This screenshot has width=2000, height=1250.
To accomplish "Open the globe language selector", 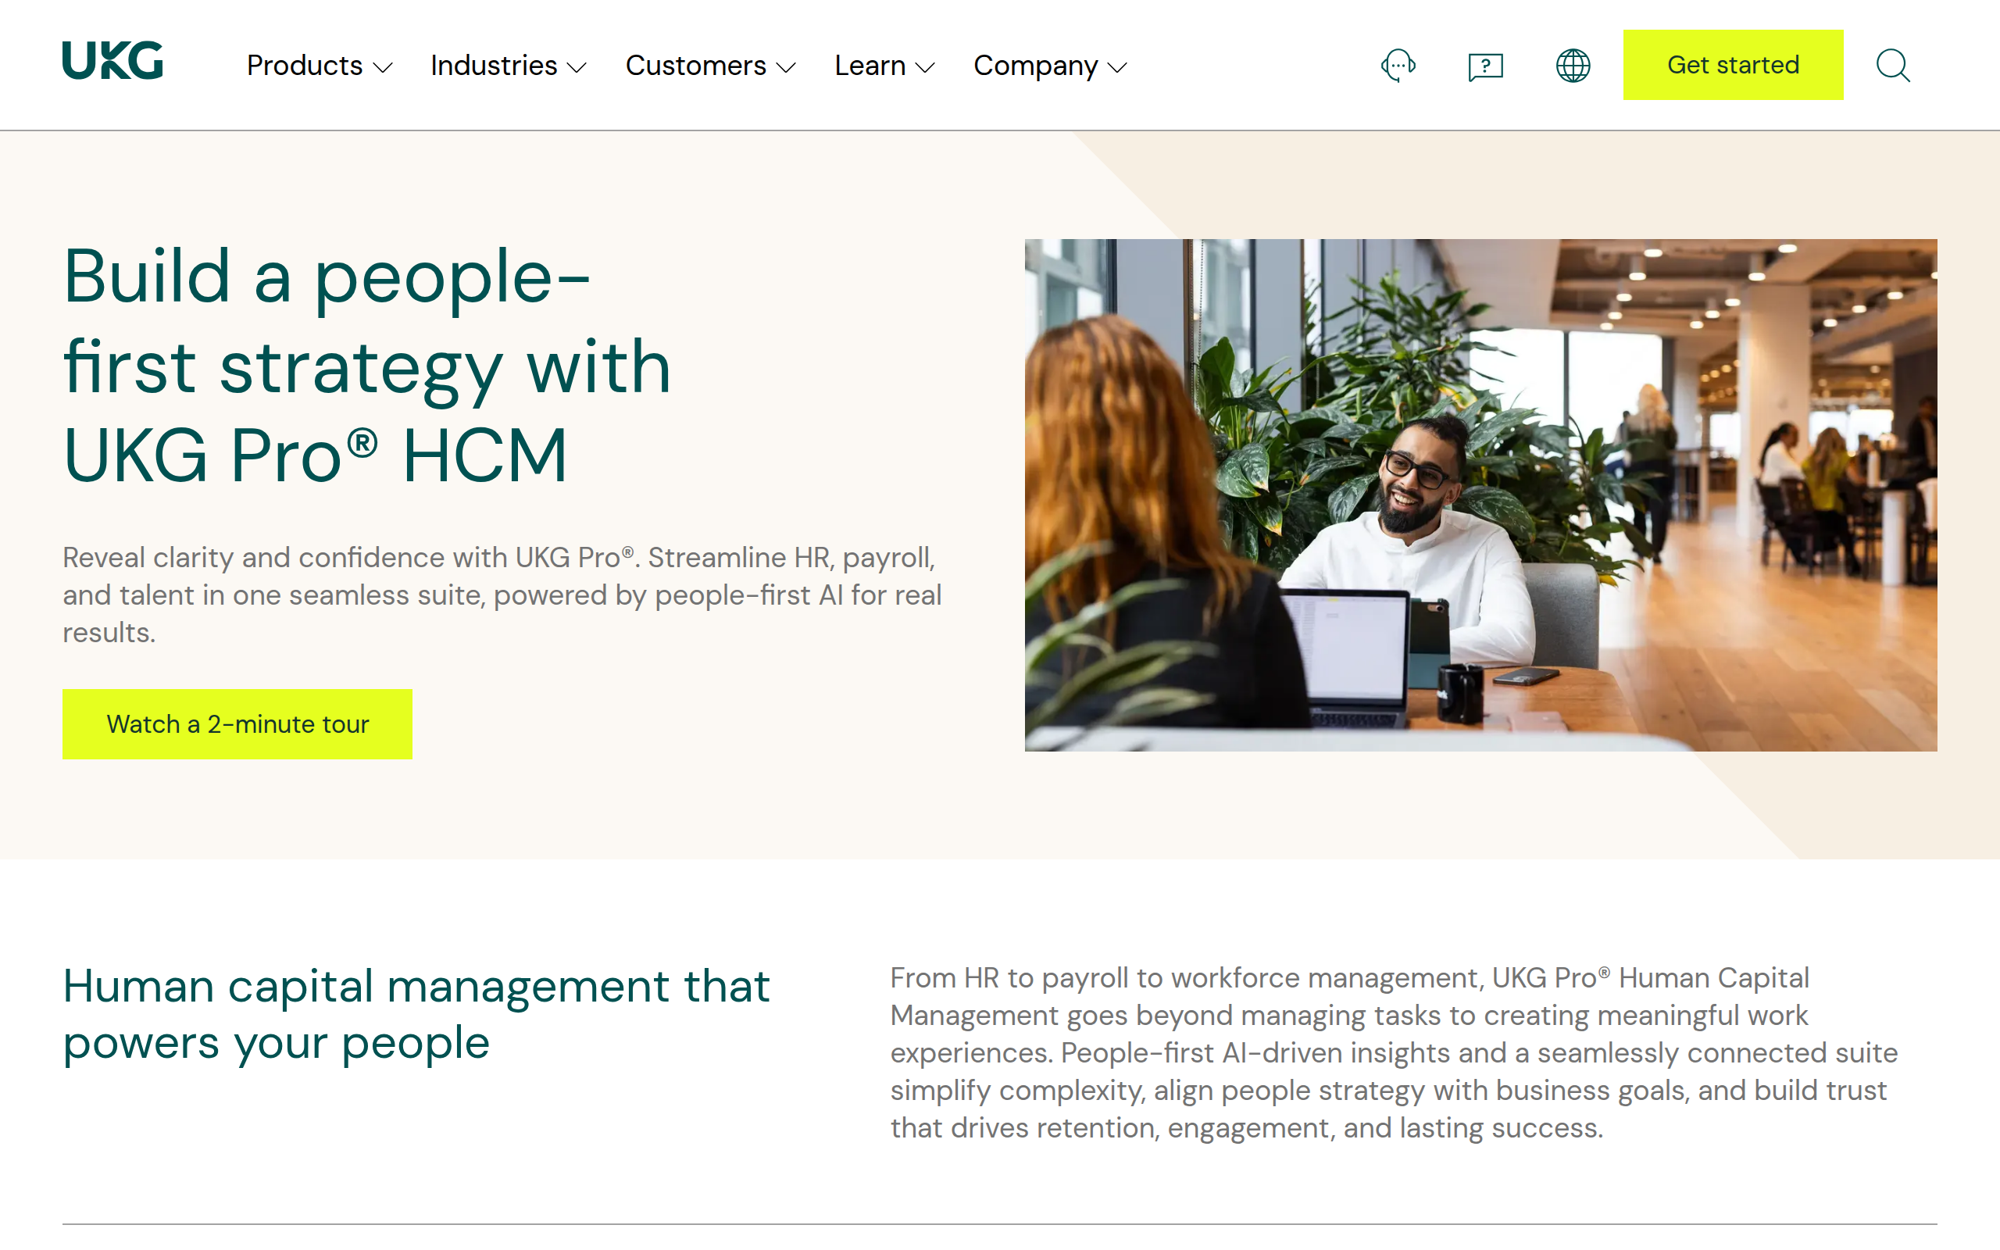I will (x=1573, y=66).
